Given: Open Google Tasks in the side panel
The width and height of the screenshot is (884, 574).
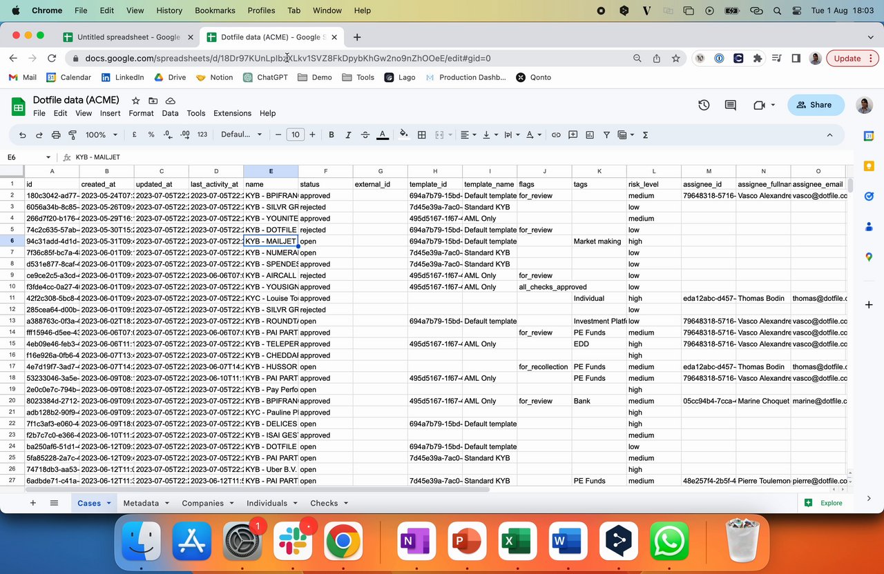Looking at the screenshot, I should point(869,197).
